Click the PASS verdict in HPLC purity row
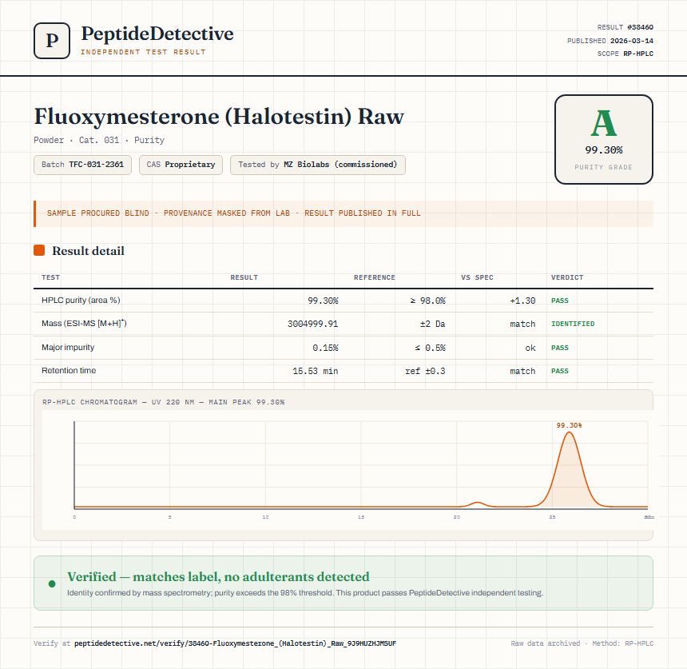Viewport: 687px width, 669px height. click(559, 301)
